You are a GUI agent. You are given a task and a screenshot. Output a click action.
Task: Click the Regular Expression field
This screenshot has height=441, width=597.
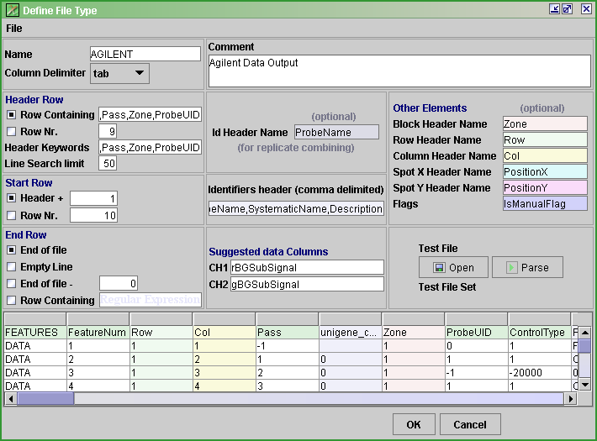coord(151,300)
